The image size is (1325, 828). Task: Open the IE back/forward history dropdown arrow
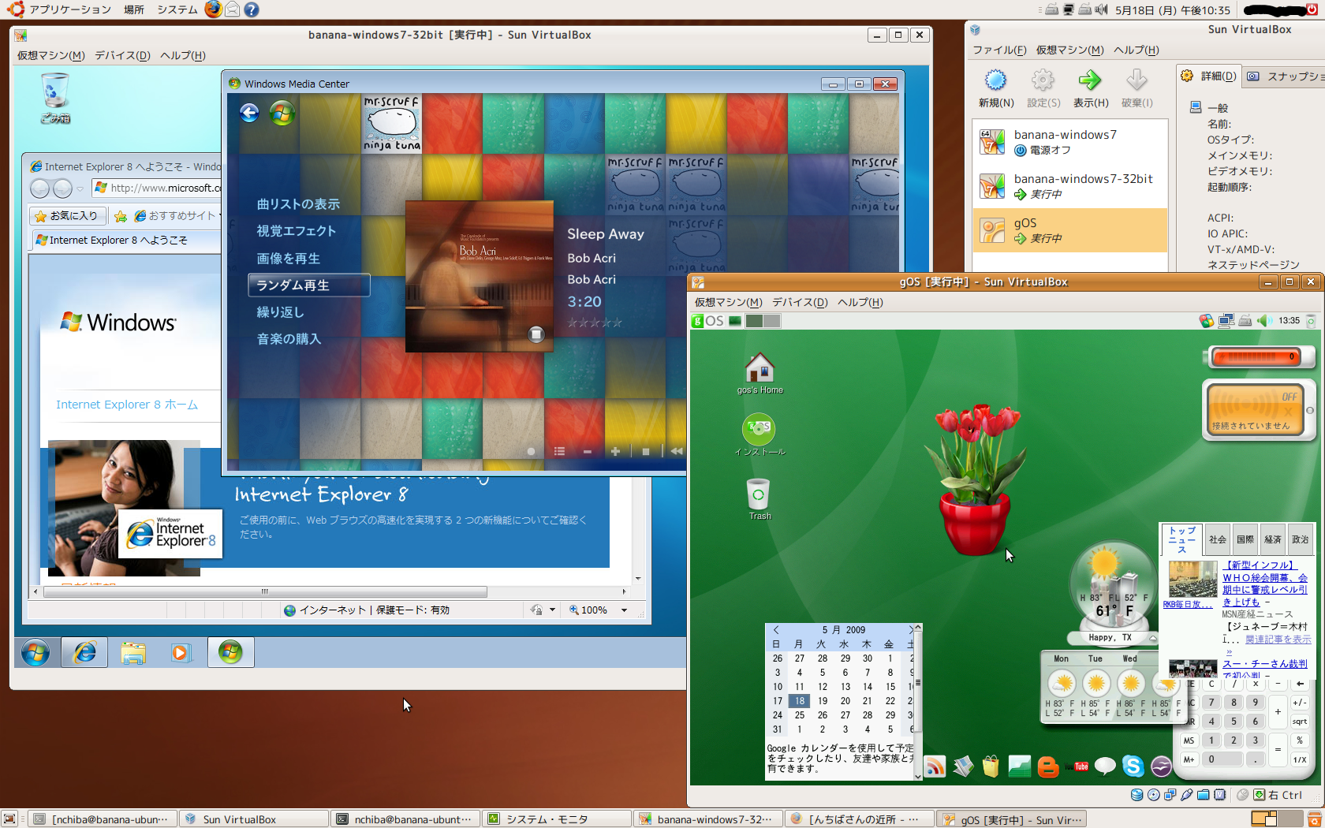(80, 189)
